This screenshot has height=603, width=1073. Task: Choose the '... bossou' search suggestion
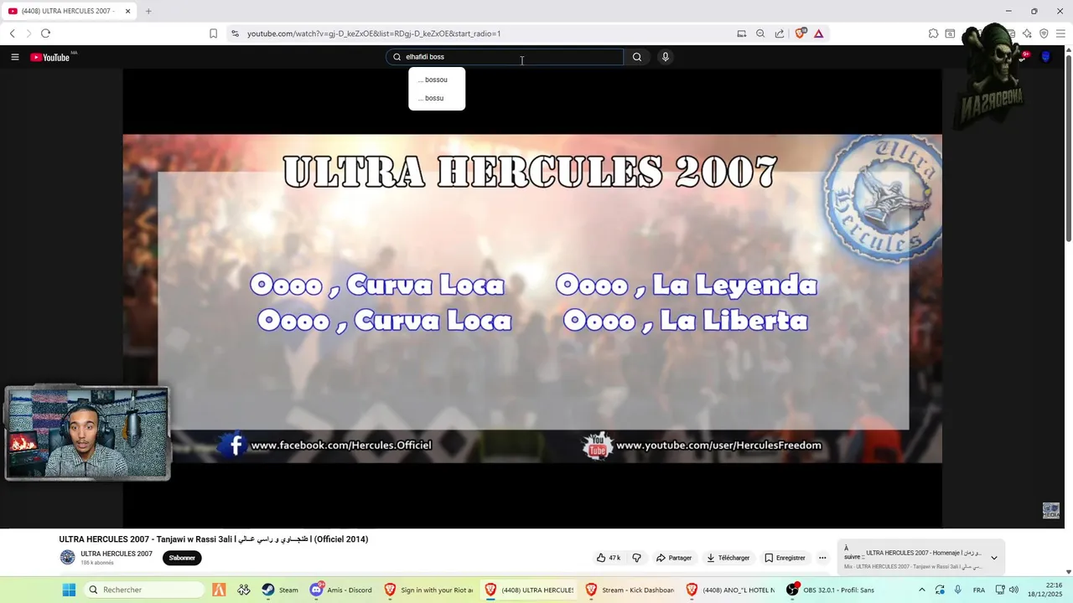(x=437, y=80)
